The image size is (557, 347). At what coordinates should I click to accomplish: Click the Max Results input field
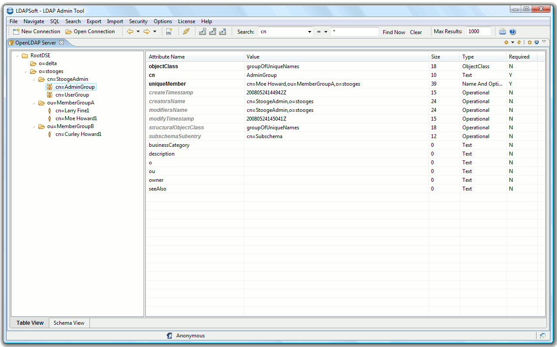(x=478, y=31)
